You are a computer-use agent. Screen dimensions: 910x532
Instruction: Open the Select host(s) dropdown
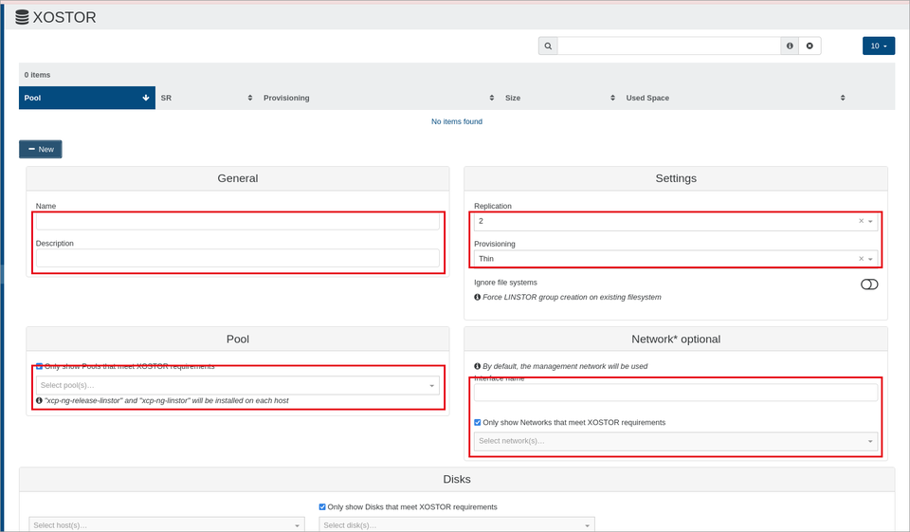pos(167,525)
